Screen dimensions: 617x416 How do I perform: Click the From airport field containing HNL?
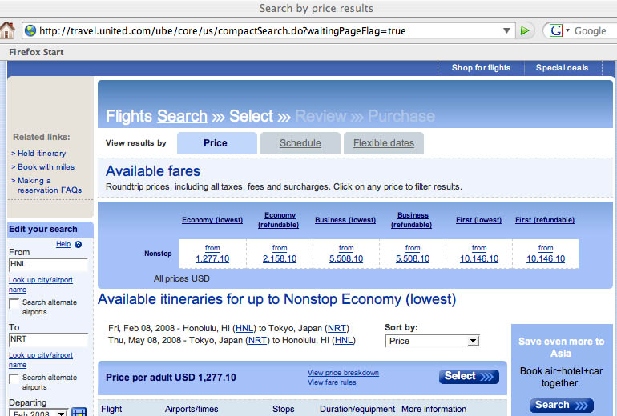[x=48, y=264]
